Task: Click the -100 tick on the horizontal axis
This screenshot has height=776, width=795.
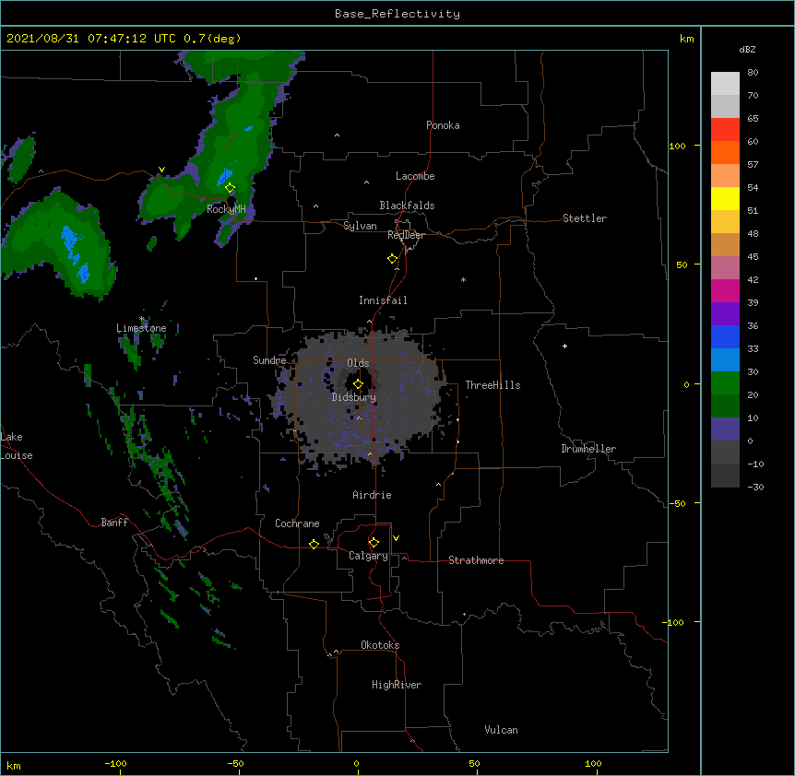Action: tap(115, 763)
